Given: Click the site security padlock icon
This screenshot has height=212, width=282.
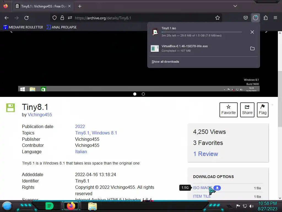Looking at the screenshot, I should click(62, 18).
